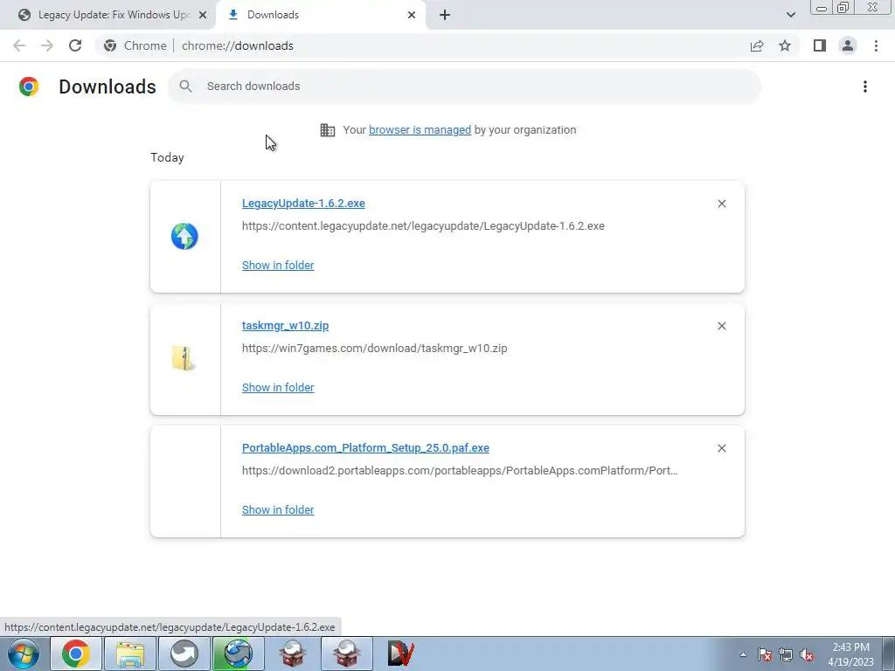Click the browser back arrow
Viewport: 895px width, 671px height.
(x=19, y=45)
